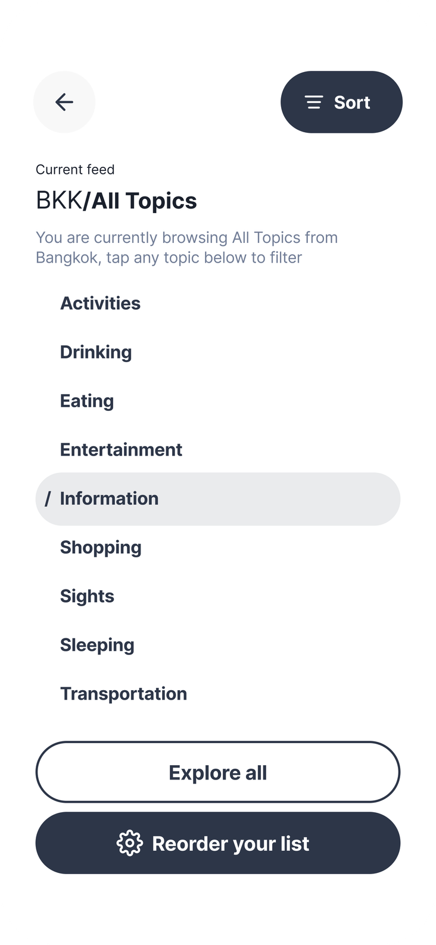The width and height of the screenshot is (436, 945).
Task: Filter the feed by Activities
Action: pos(100,304)
